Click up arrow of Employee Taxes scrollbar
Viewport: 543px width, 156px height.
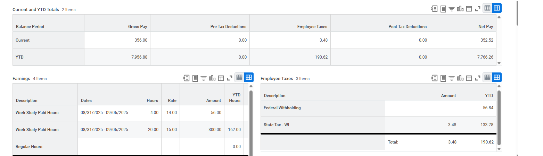click(x=499, y=86)
